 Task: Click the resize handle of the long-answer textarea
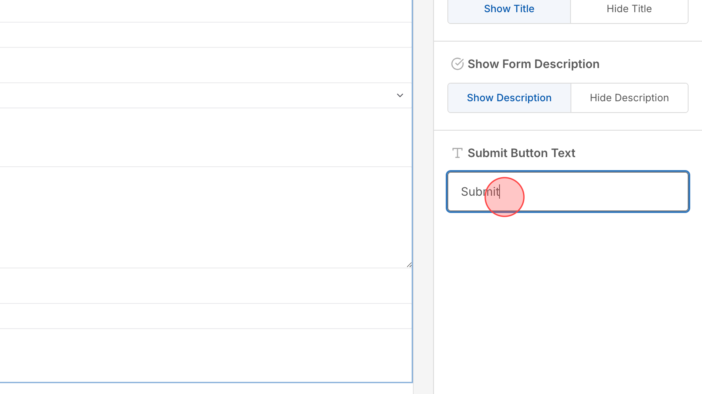tap(409, 264)
